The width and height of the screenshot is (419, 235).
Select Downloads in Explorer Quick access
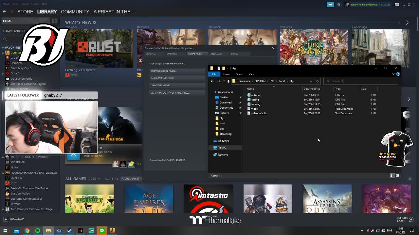pyautogui.click(x=226, y=102)
